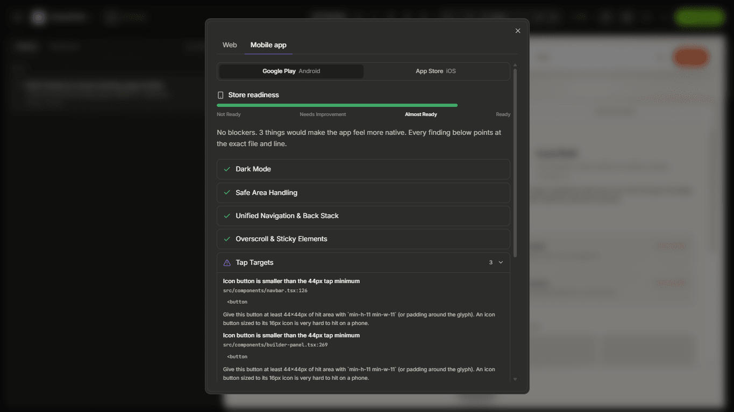Click the dialog scrollbar down arrow

coord(515,379)
